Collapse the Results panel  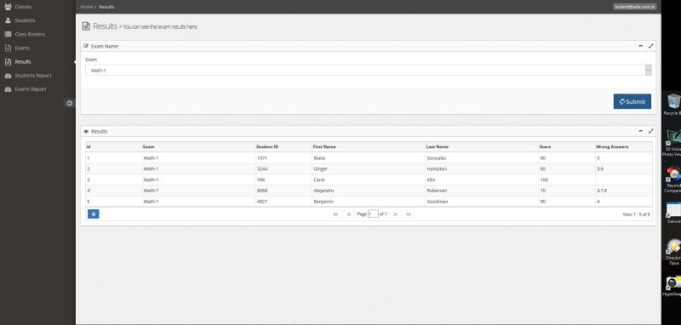coord(641,131)
